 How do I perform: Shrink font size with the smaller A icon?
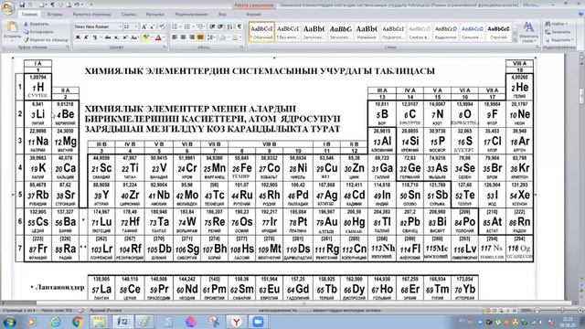coord(153,27)
